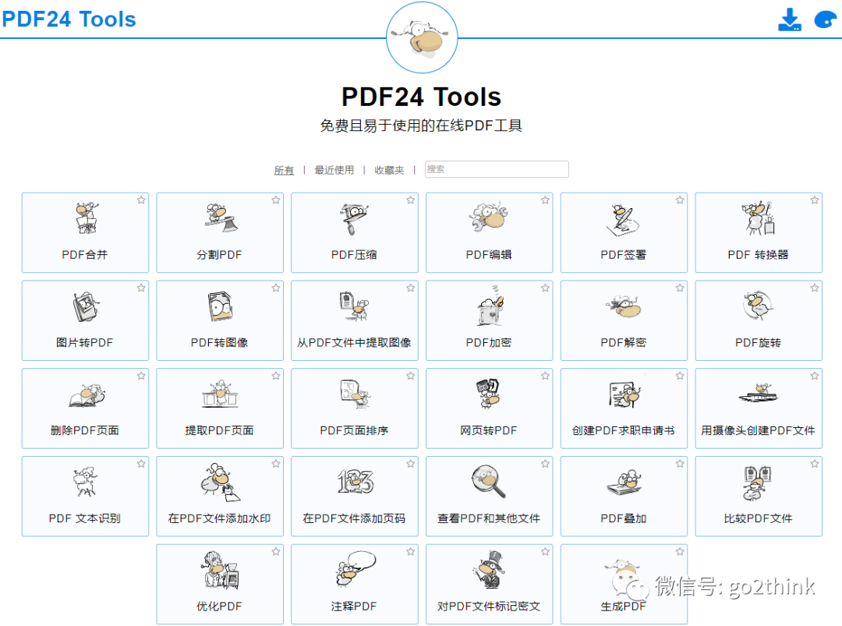Viewport: 842px width, 626px height.
Task: Open the PDF签署 signing tool icon
Action: [624, 219]
